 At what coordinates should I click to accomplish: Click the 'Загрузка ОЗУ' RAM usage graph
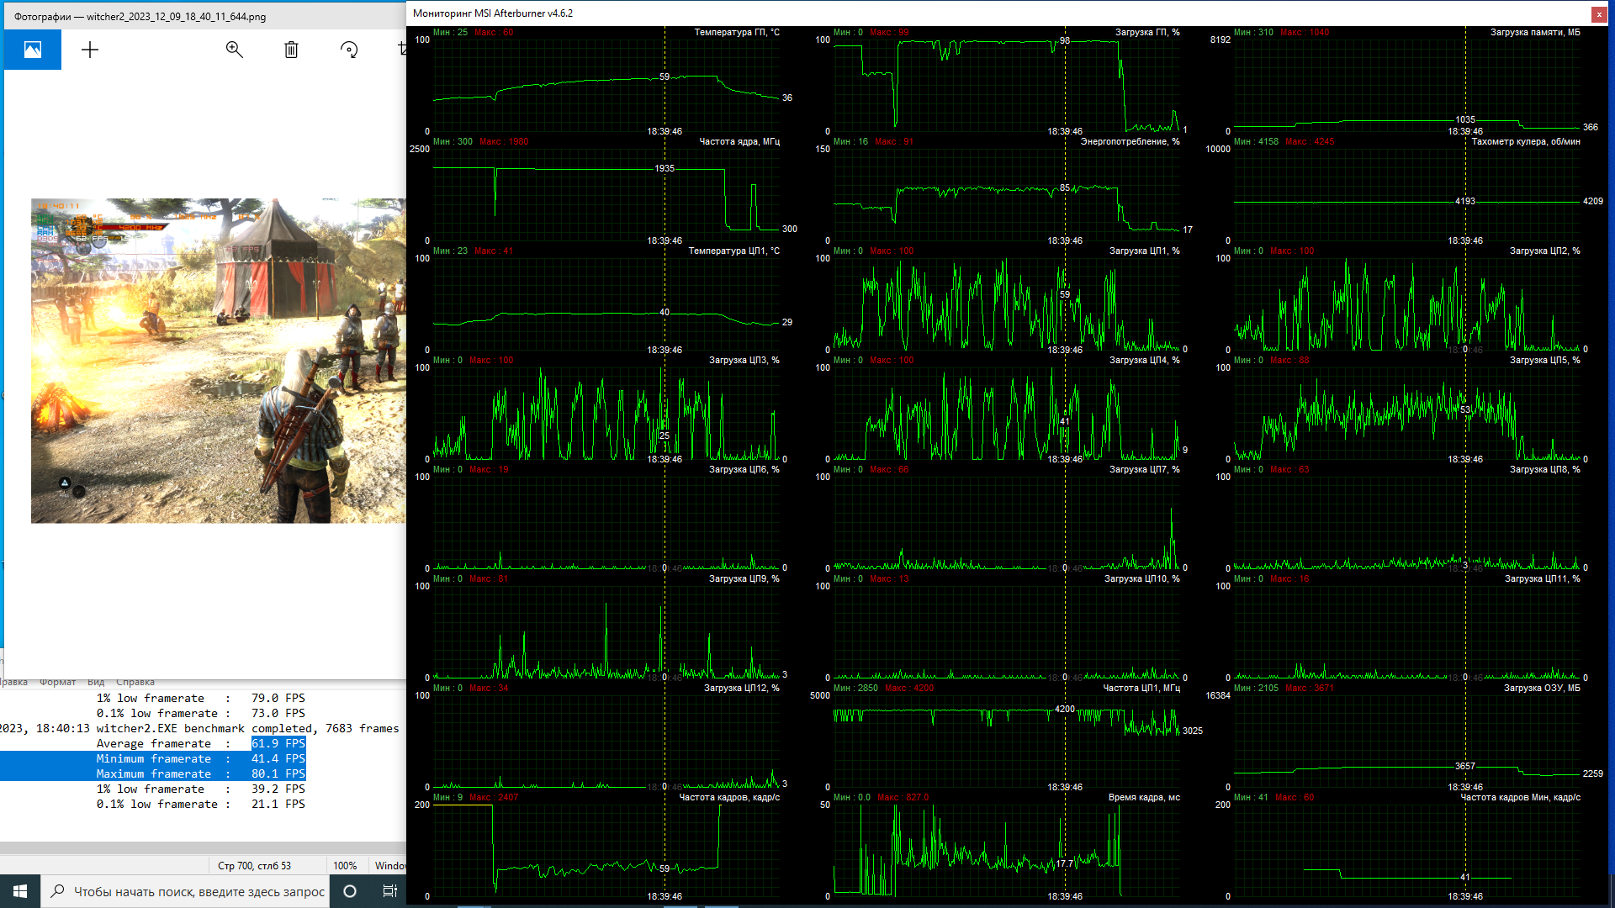(1407, 740)
